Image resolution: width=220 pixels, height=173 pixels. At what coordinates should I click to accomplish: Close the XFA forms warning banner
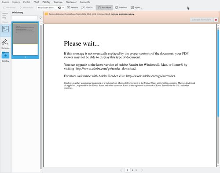coord(216,20)
